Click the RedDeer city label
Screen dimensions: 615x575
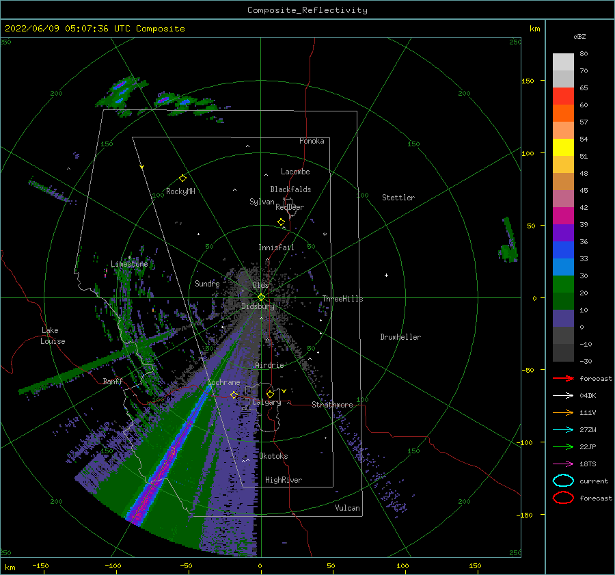tap(290, 207)
